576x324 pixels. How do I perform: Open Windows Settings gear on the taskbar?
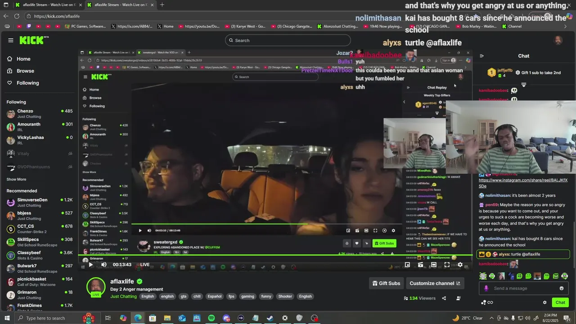[x=285, y=318]
